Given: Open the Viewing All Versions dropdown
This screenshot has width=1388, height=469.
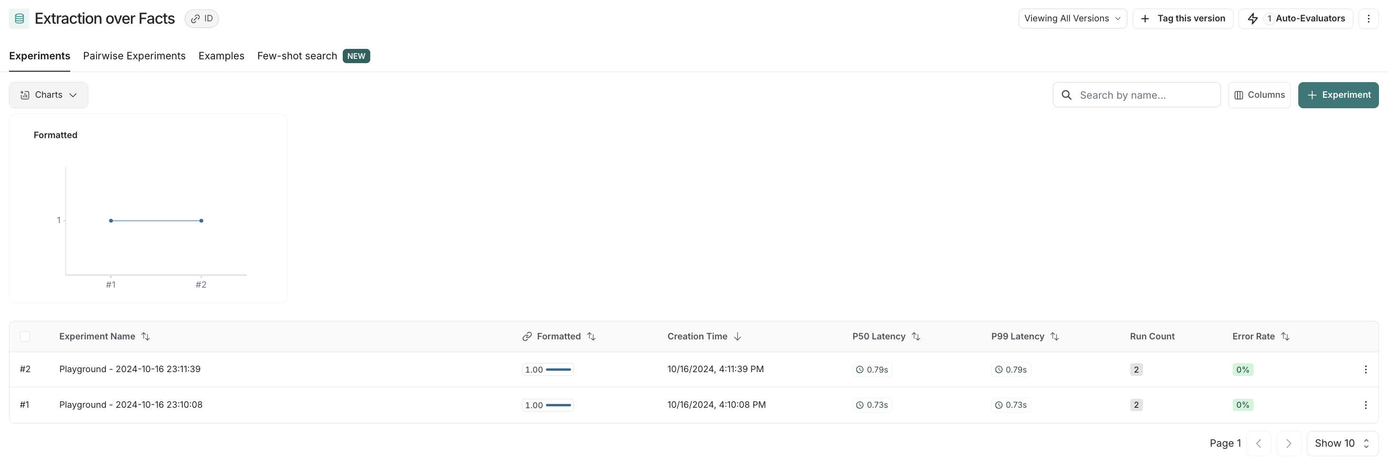Looking at the screenshot, I should pos(1072,19).
